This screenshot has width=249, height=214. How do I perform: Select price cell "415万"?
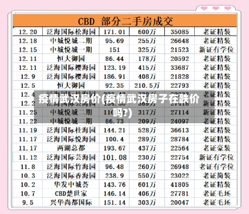click(x=147, y=68)
